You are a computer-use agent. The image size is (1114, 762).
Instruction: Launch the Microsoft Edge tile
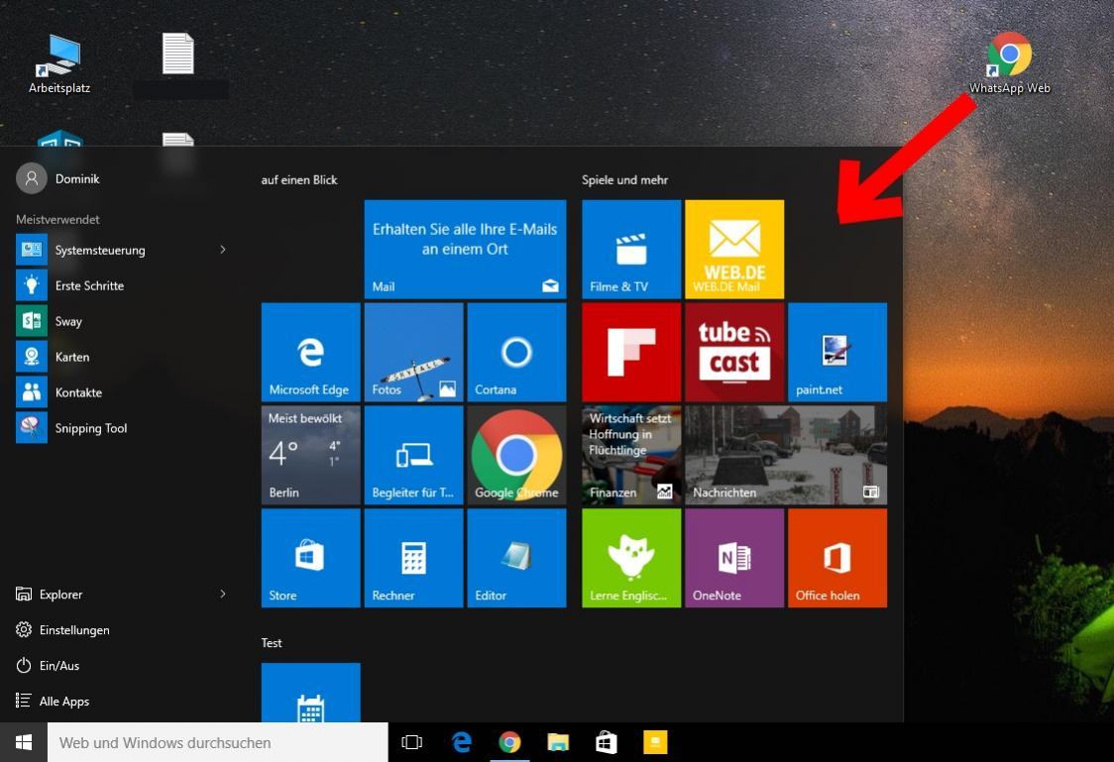pos(310,352)
